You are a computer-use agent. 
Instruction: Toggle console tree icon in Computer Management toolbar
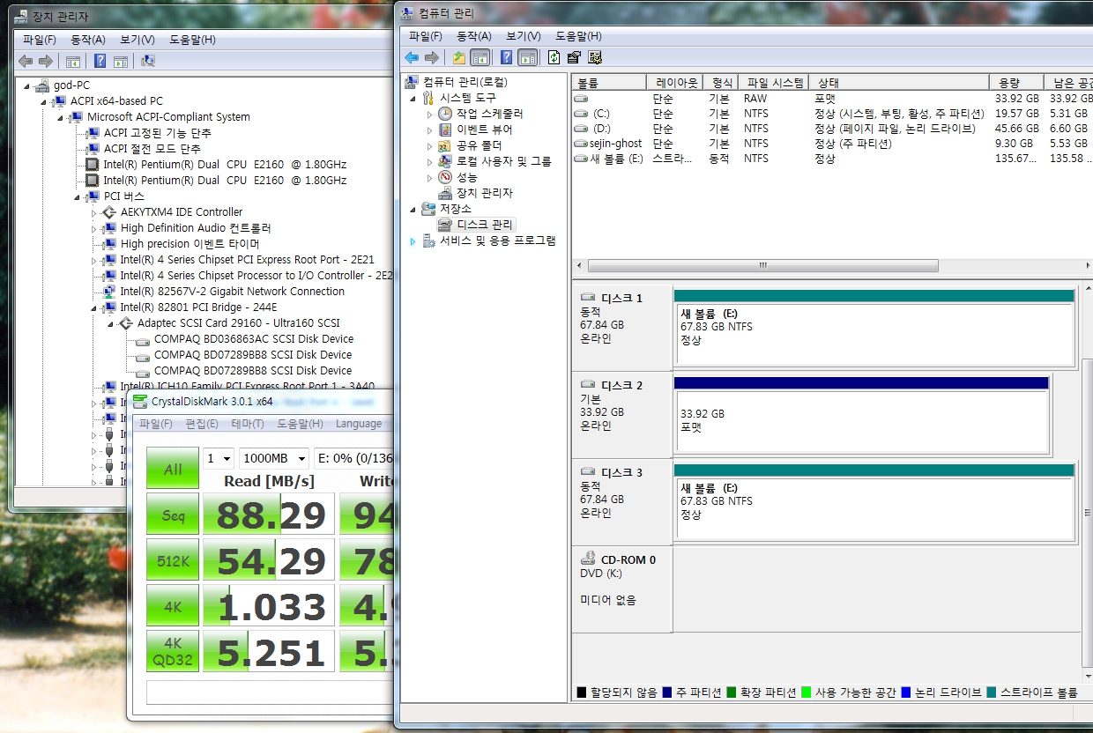coord(480,57)
